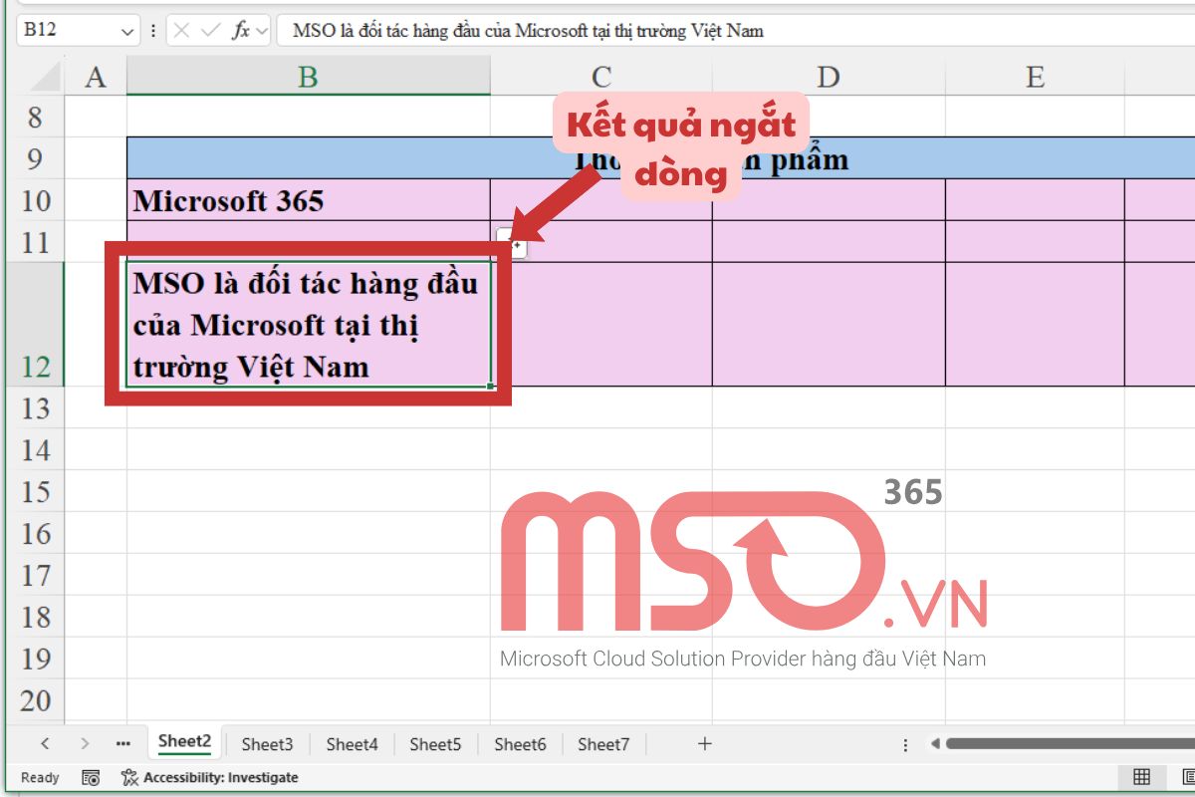Image resolution: width=1195 pixels, height=797 pixels.
Task: Click the Name Box showing B12
Action: [78, 31]
